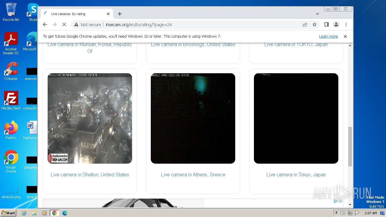Screen dimensions: 386x217
Task: Open File Explorer from the taskbar
Action: click(x=34, y=213)
